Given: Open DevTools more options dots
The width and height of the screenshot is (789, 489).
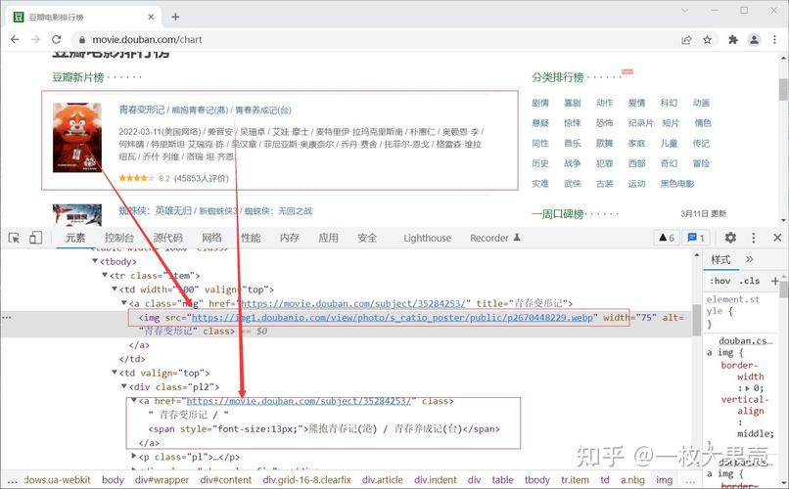Looking at the screenshot, I should (x=754, y=238).
